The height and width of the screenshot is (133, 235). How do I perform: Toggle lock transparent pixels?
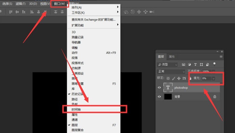pyautogui.click(x=168, y=78)
